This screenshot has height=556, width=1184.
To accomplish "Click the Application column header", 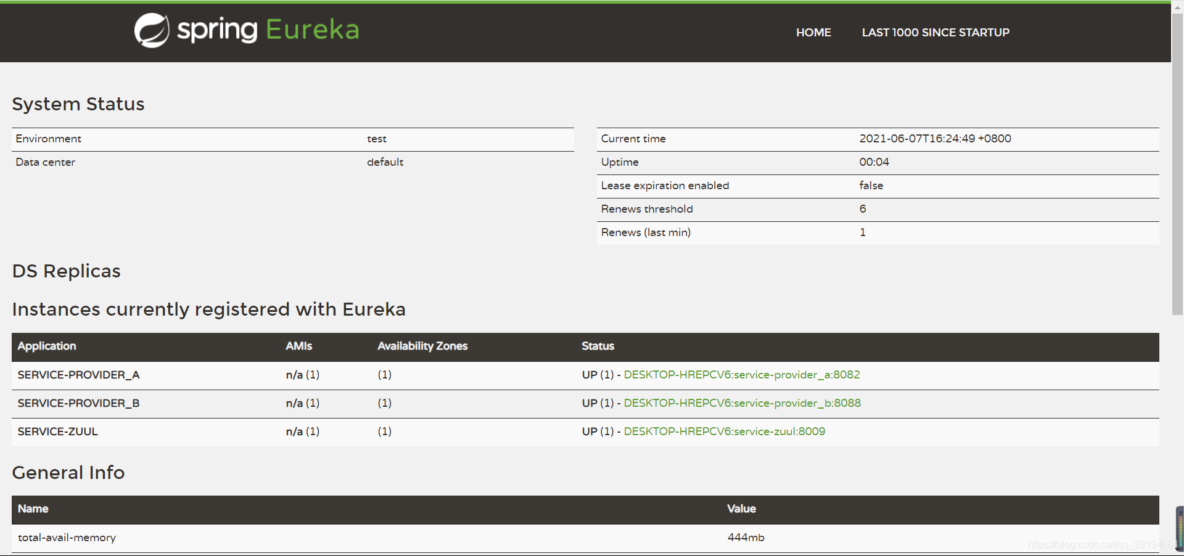I will (47, 346).
